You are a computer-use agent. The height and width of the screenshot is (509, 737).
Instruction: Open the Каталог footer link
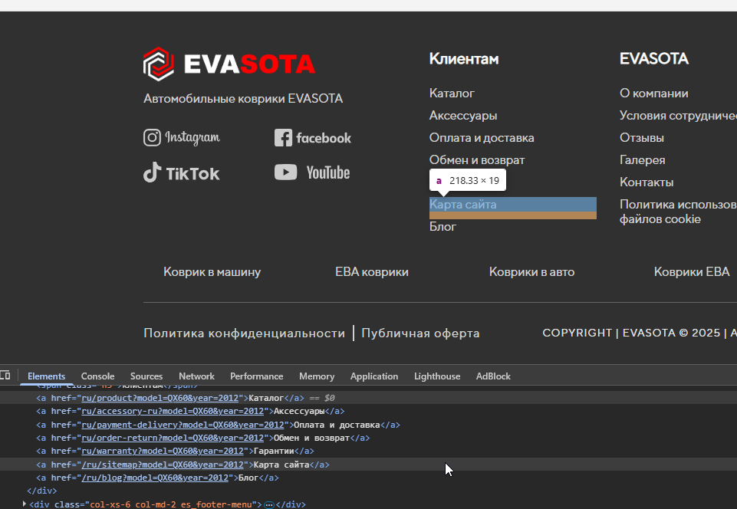pos(452,93)
